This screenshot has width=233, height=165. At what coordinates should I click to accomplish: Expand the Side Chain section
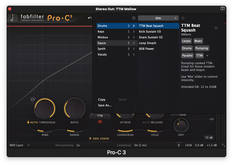[x=99, y=138]
